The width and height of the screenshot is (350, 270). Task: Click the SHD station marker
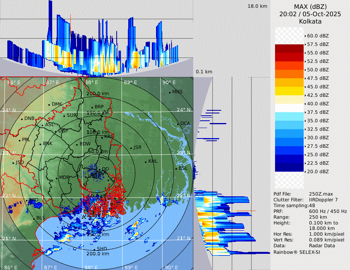(94, 249)
